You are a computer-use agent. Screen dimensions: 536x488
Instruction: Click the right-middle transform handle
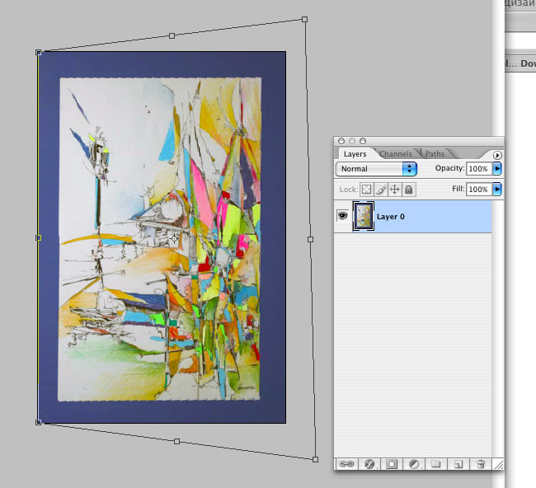[x=310, y=240]
